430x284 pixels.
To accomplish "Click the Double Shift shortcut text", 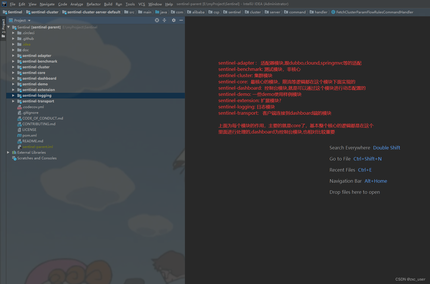I will pos(386,148).
